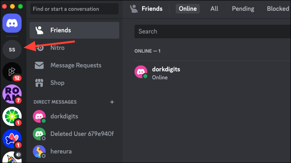Switch to the All friends tab
The image size is (291, 163).
(x=214, y=9)
